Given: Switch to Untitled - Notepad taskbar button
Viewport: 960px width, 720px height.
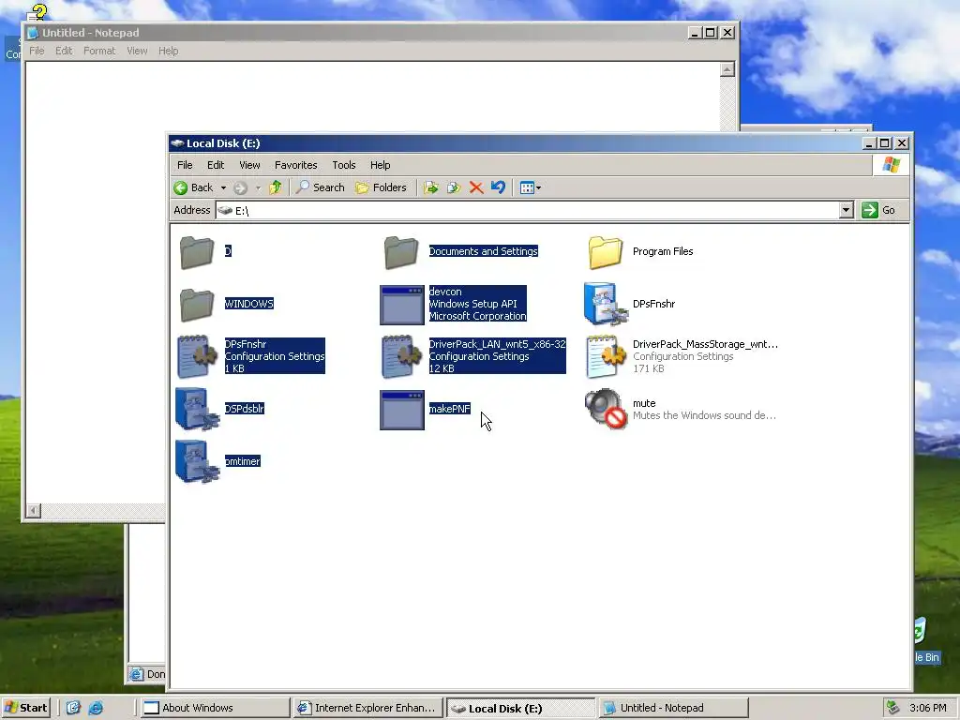Looking at the screenshot, I should pos(673,708).
